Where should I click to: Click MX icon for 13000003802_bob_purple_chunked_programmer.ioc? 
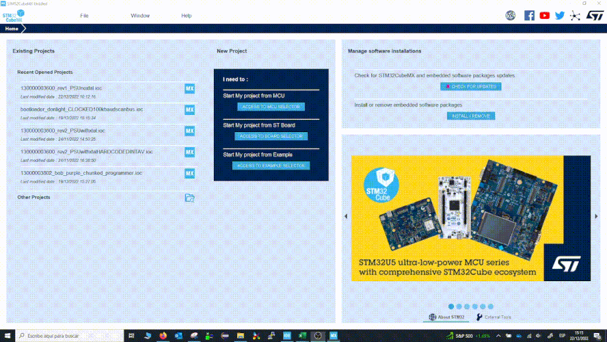pos(190,173)
